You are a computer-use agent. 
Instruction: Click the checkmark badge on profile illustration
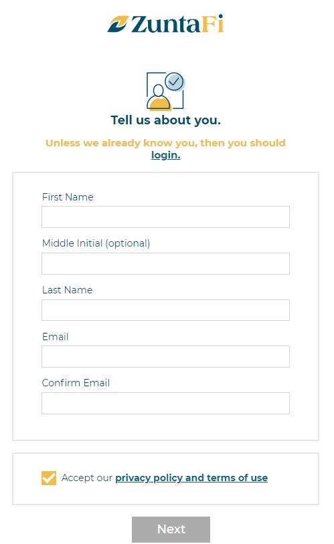[175, 82]
